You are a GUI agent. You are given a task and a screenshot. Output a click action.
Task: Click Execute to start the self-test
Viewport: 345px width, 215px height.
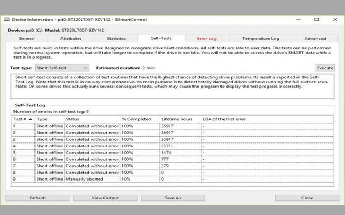(325, 68)
